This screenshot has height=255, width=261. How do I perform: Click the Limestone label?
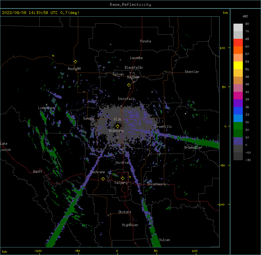tap(46, 108)
